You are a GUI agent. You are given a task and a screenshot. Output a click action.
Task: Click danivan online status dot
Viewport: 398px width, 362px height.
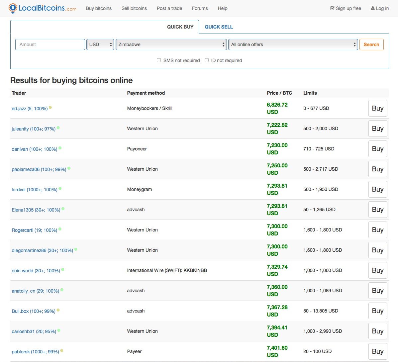[x=60, y=148]
